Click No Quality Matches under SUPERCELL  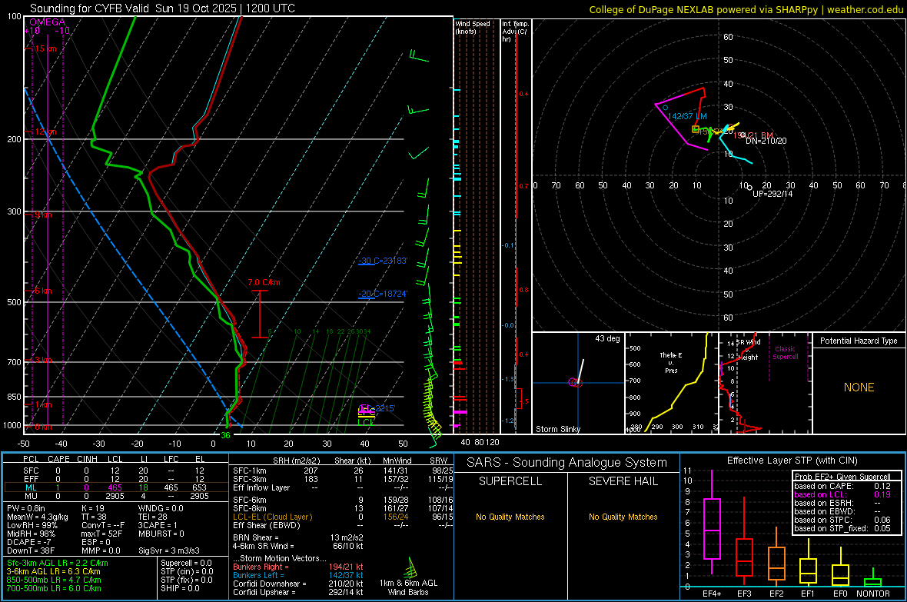510,517
